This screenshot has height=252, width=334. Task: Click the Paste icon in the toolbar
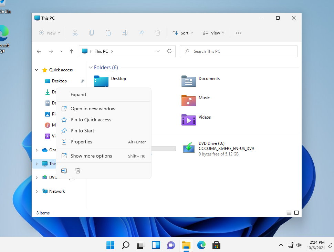(x=108, y=33)
